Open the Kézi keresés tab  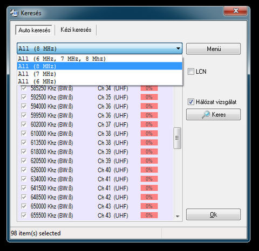tap(76, 30)
